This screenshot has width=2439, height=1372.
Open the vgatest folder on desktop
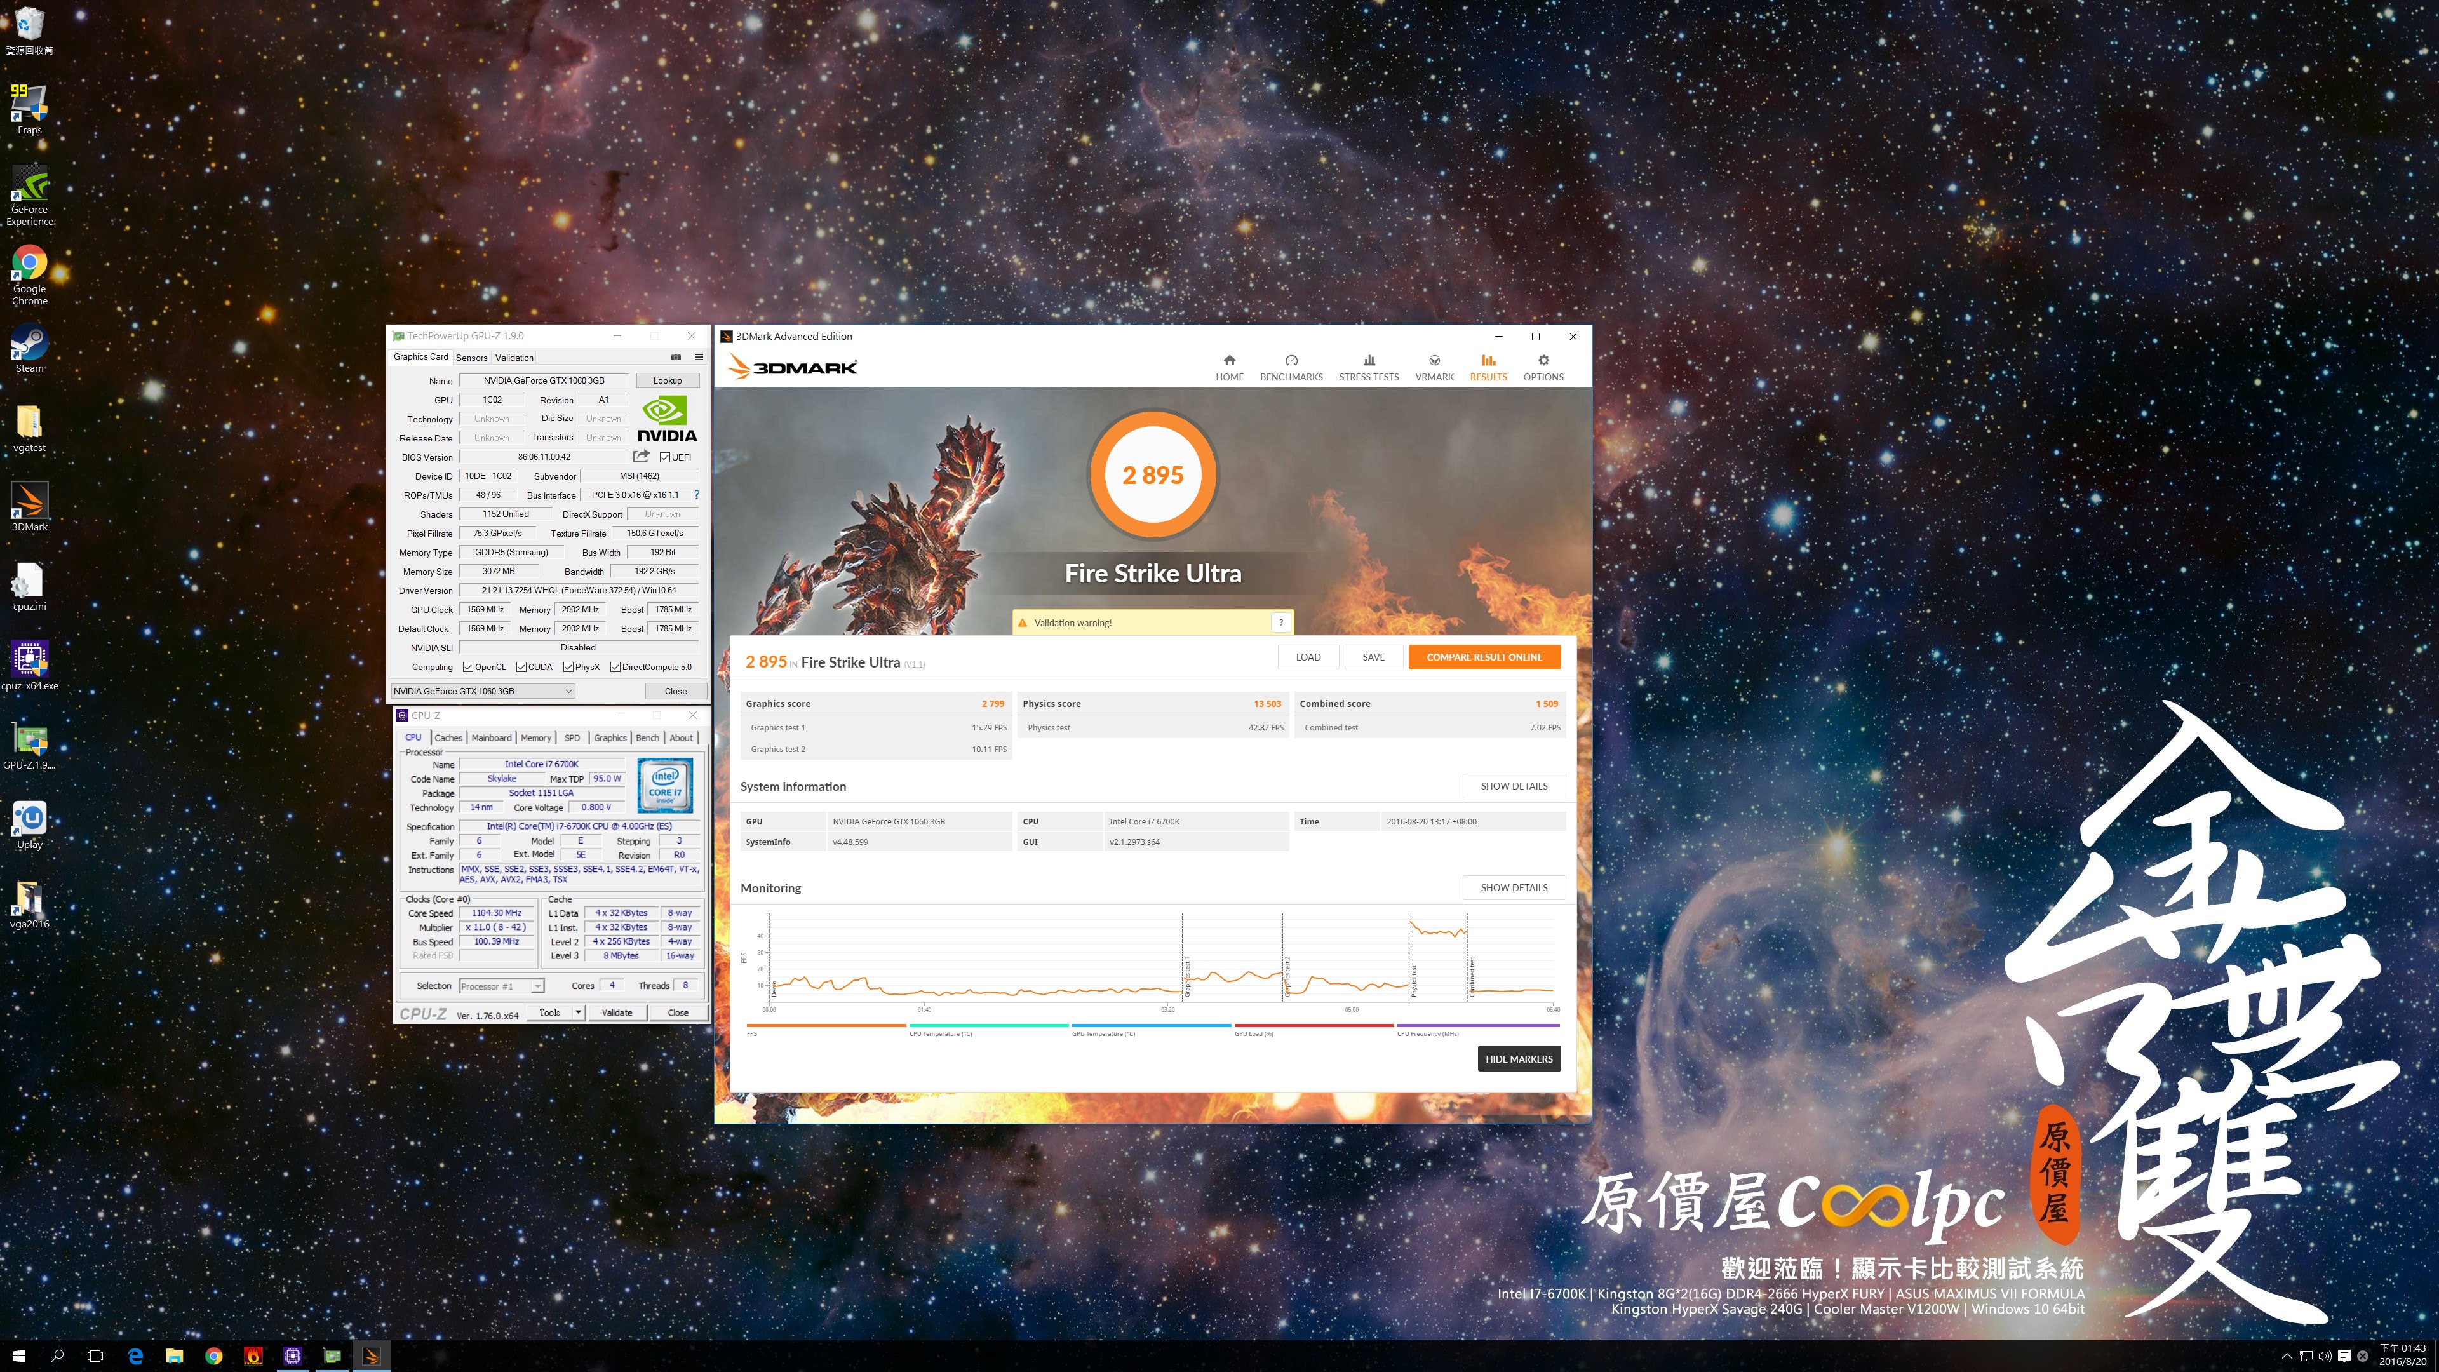pyautogui.click(x=29, y=427)
